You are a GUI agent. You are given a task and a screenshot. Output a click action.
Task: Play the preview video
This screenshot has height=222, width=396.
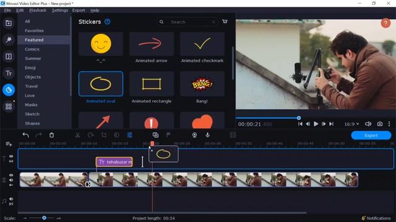[x=316, y=124]
